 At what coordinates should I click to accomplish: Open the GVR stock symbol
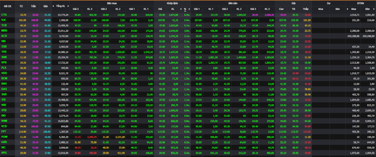click(4, 142)
